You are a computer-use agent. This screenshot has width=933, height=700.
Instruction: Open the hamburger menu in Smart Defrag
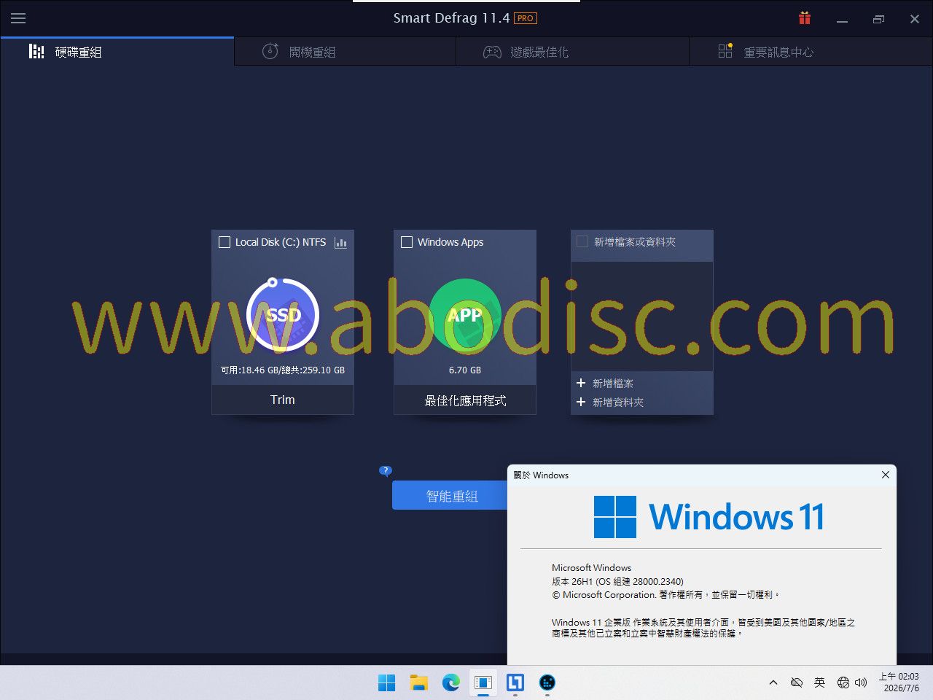(18, 18)
